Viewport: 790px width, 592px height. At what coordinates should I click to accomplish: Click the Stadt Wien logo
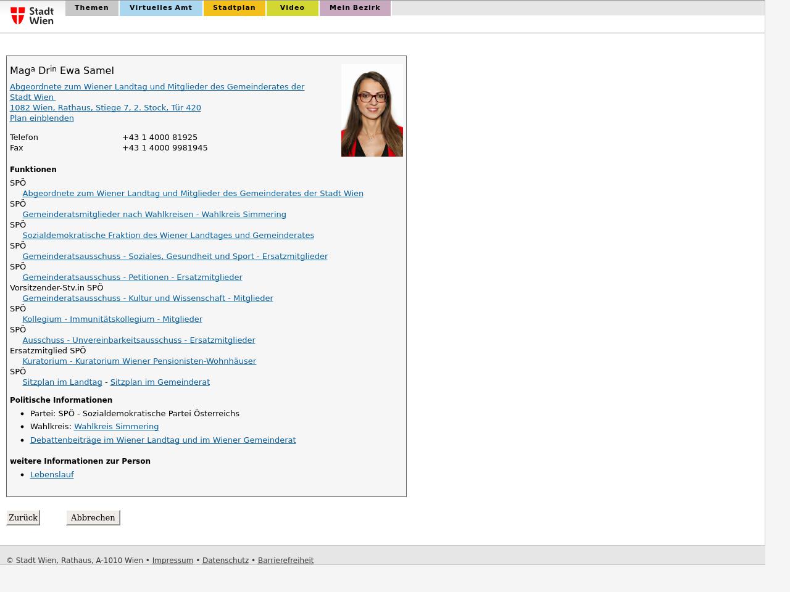point(32,15)
